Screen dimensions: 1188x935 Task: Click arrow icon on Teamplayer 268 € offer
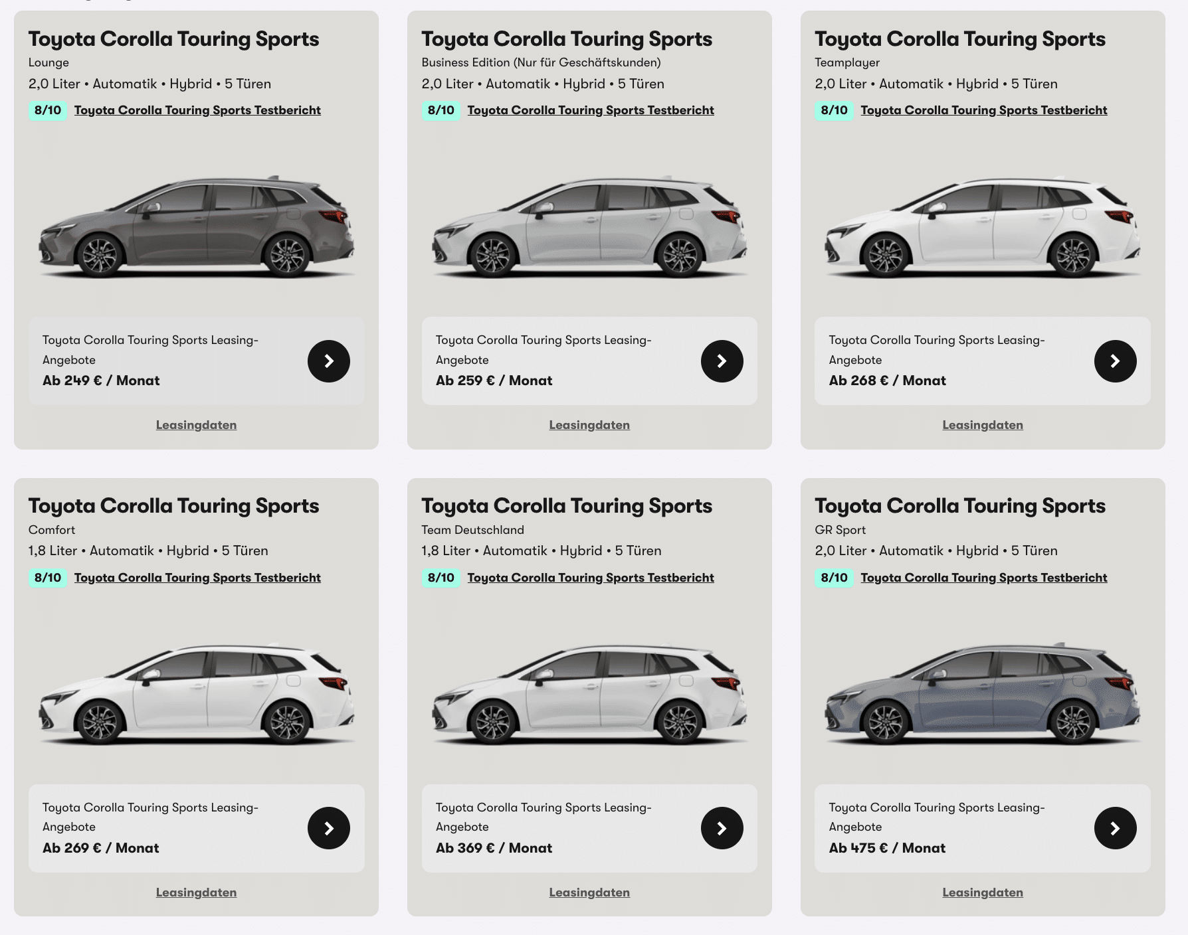(1116, 361)
